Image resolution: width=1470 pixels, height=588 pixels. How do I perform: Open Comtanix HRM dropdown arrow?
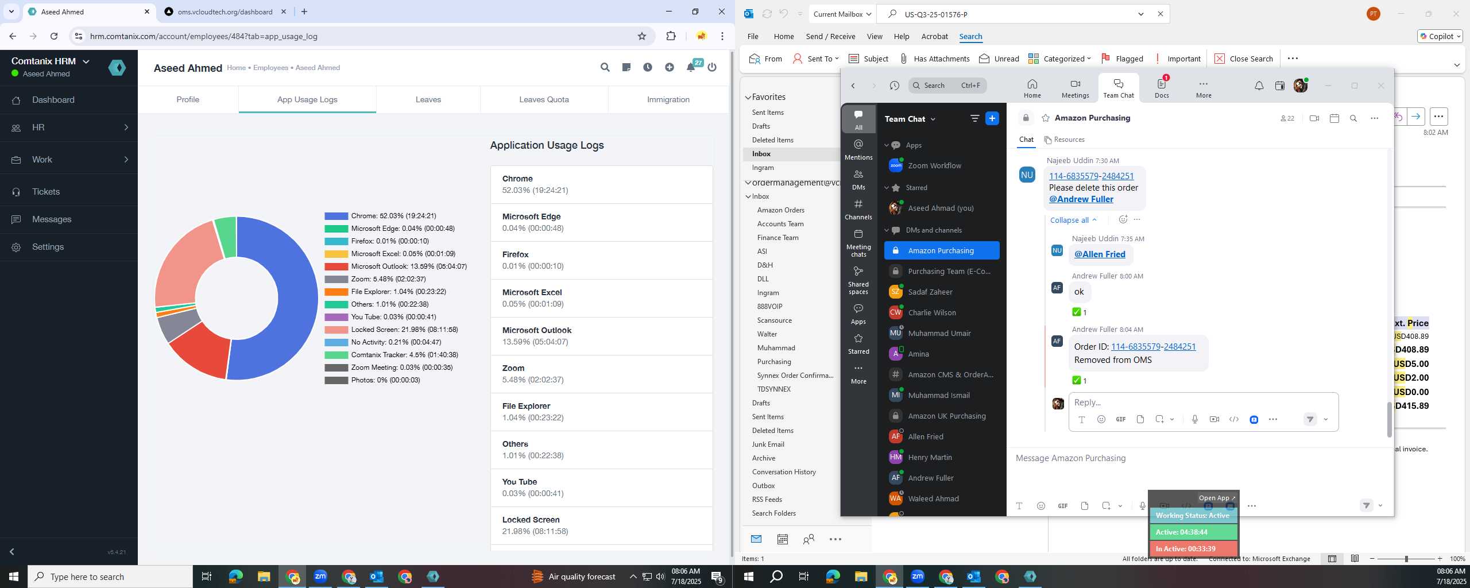[x=86, y=61]
